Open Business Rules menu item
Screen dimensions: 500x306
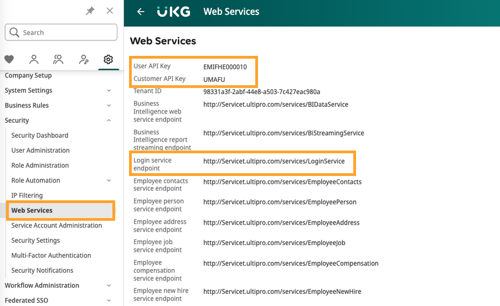(x=27, y=106)
